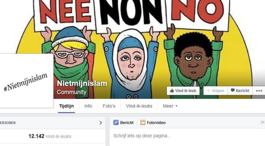Follow the page via Volgen button
The image size is (265, 146).
[x=216, y=91]
